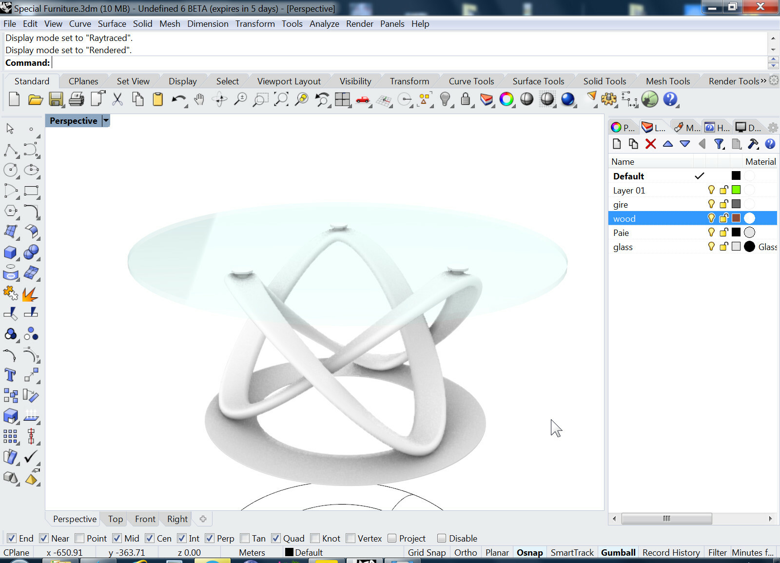Save the model with the floppy disk icon
Image resolution: width=780 pixels, height=563 pixels.
pyautogui.click(x=56, y=99)
